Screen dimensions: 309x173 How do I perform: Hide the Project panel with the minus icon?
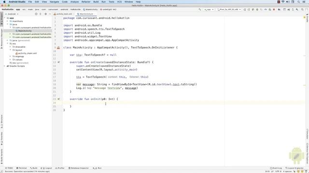pyautogui.click(x=50, y=14)
